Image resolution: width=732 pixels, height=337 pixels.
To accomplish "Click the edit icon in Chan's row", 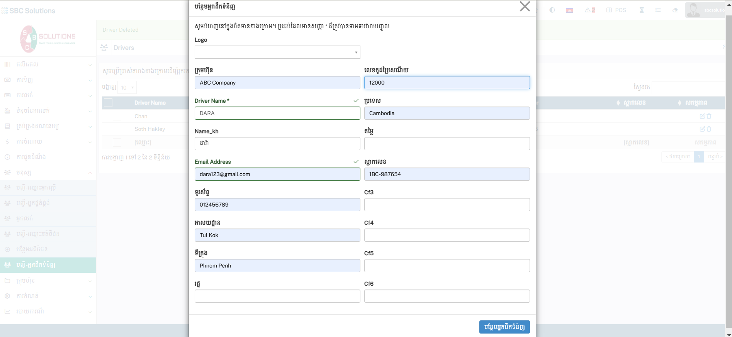I will [702, 116].
